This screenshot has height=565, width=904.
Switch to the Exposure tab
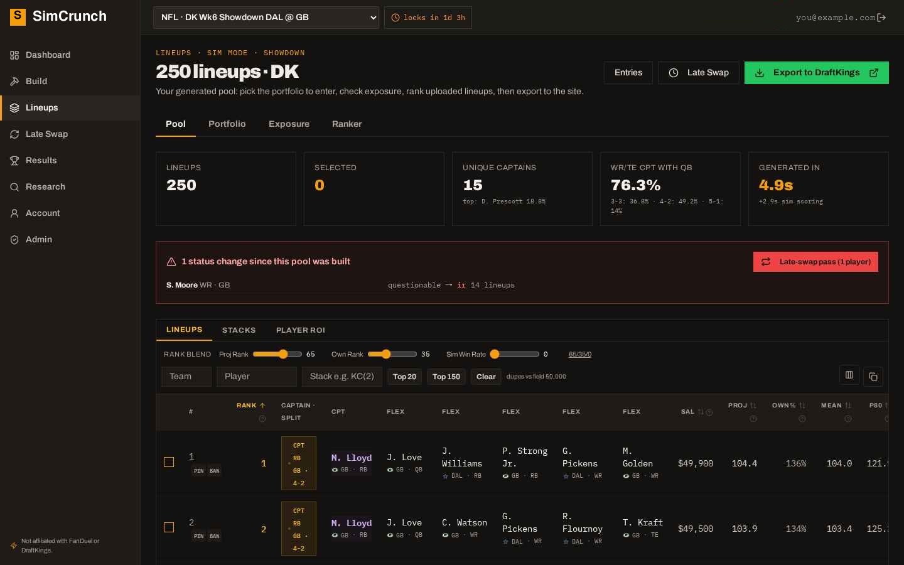(x=289, y=124)
